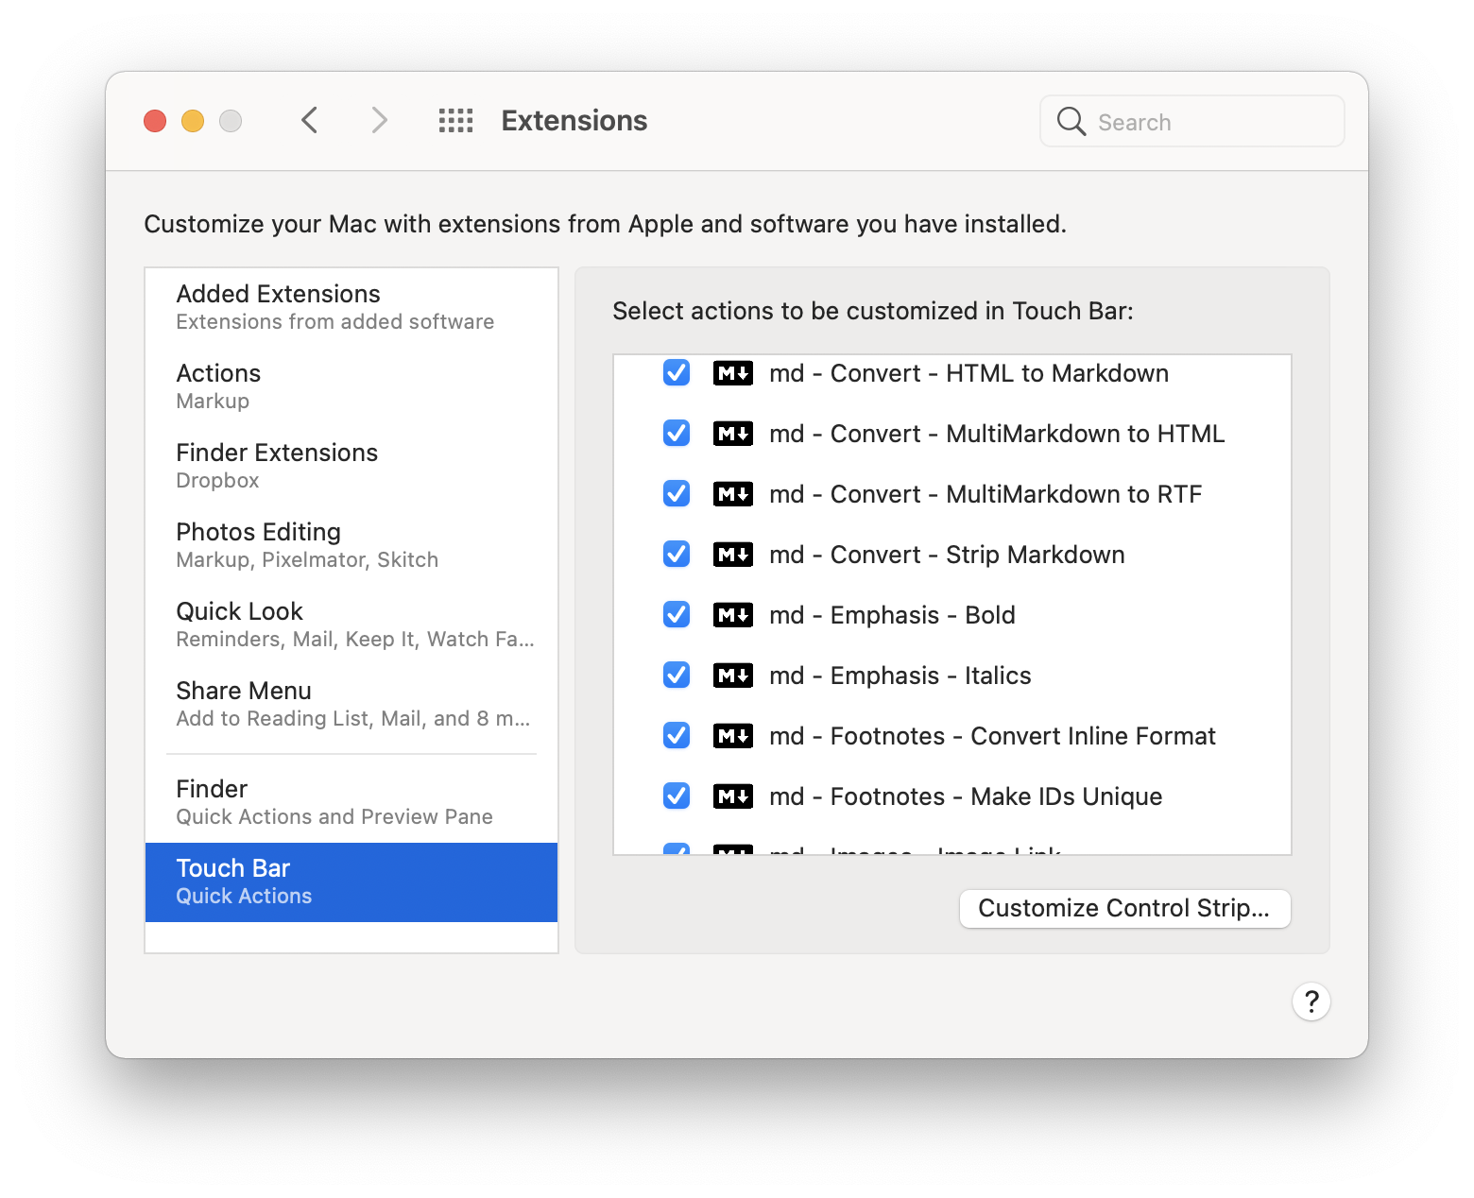This screenshot has width=1474, height=1198.
Task: Click label md - Footnotes - Make IDs Unique
Action: point(966,796)
